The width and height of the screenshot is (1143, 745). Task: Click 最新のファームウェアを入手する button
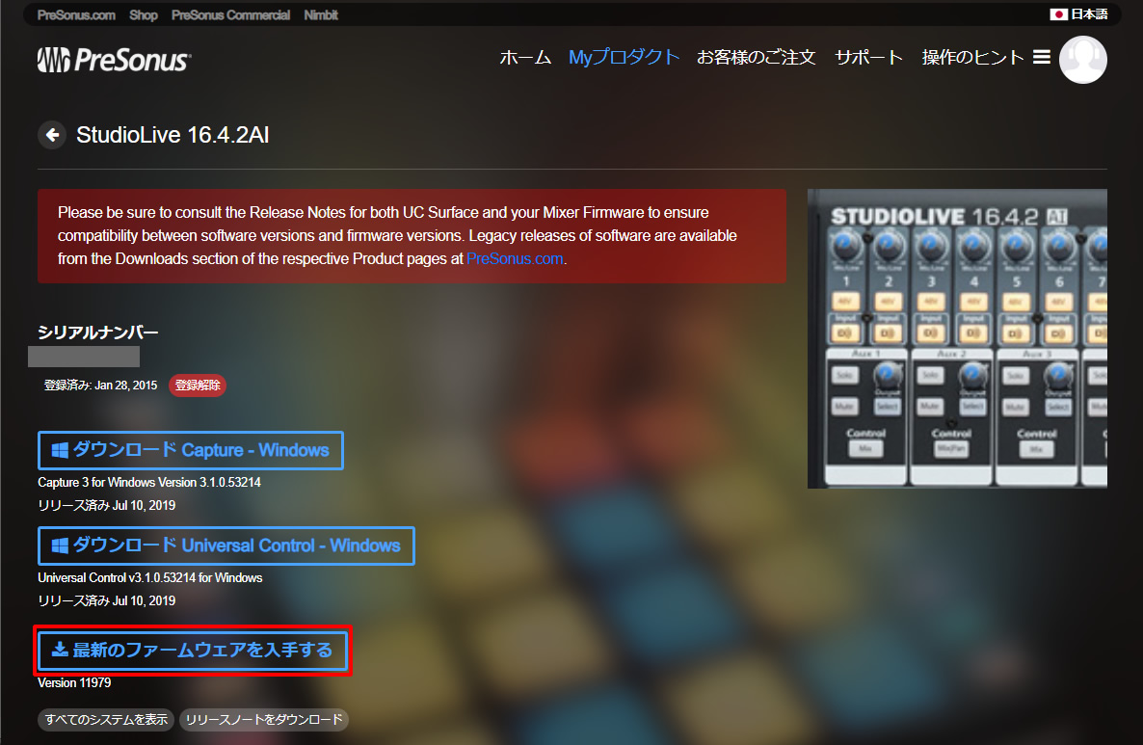pos(193,651)
